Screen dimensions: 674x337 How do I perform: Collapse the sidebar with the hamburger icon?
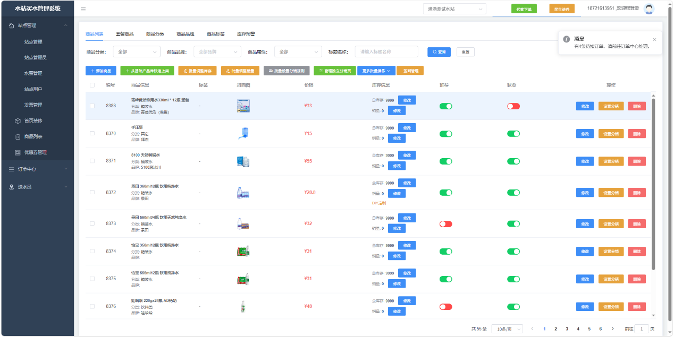(x=83, y=9)
